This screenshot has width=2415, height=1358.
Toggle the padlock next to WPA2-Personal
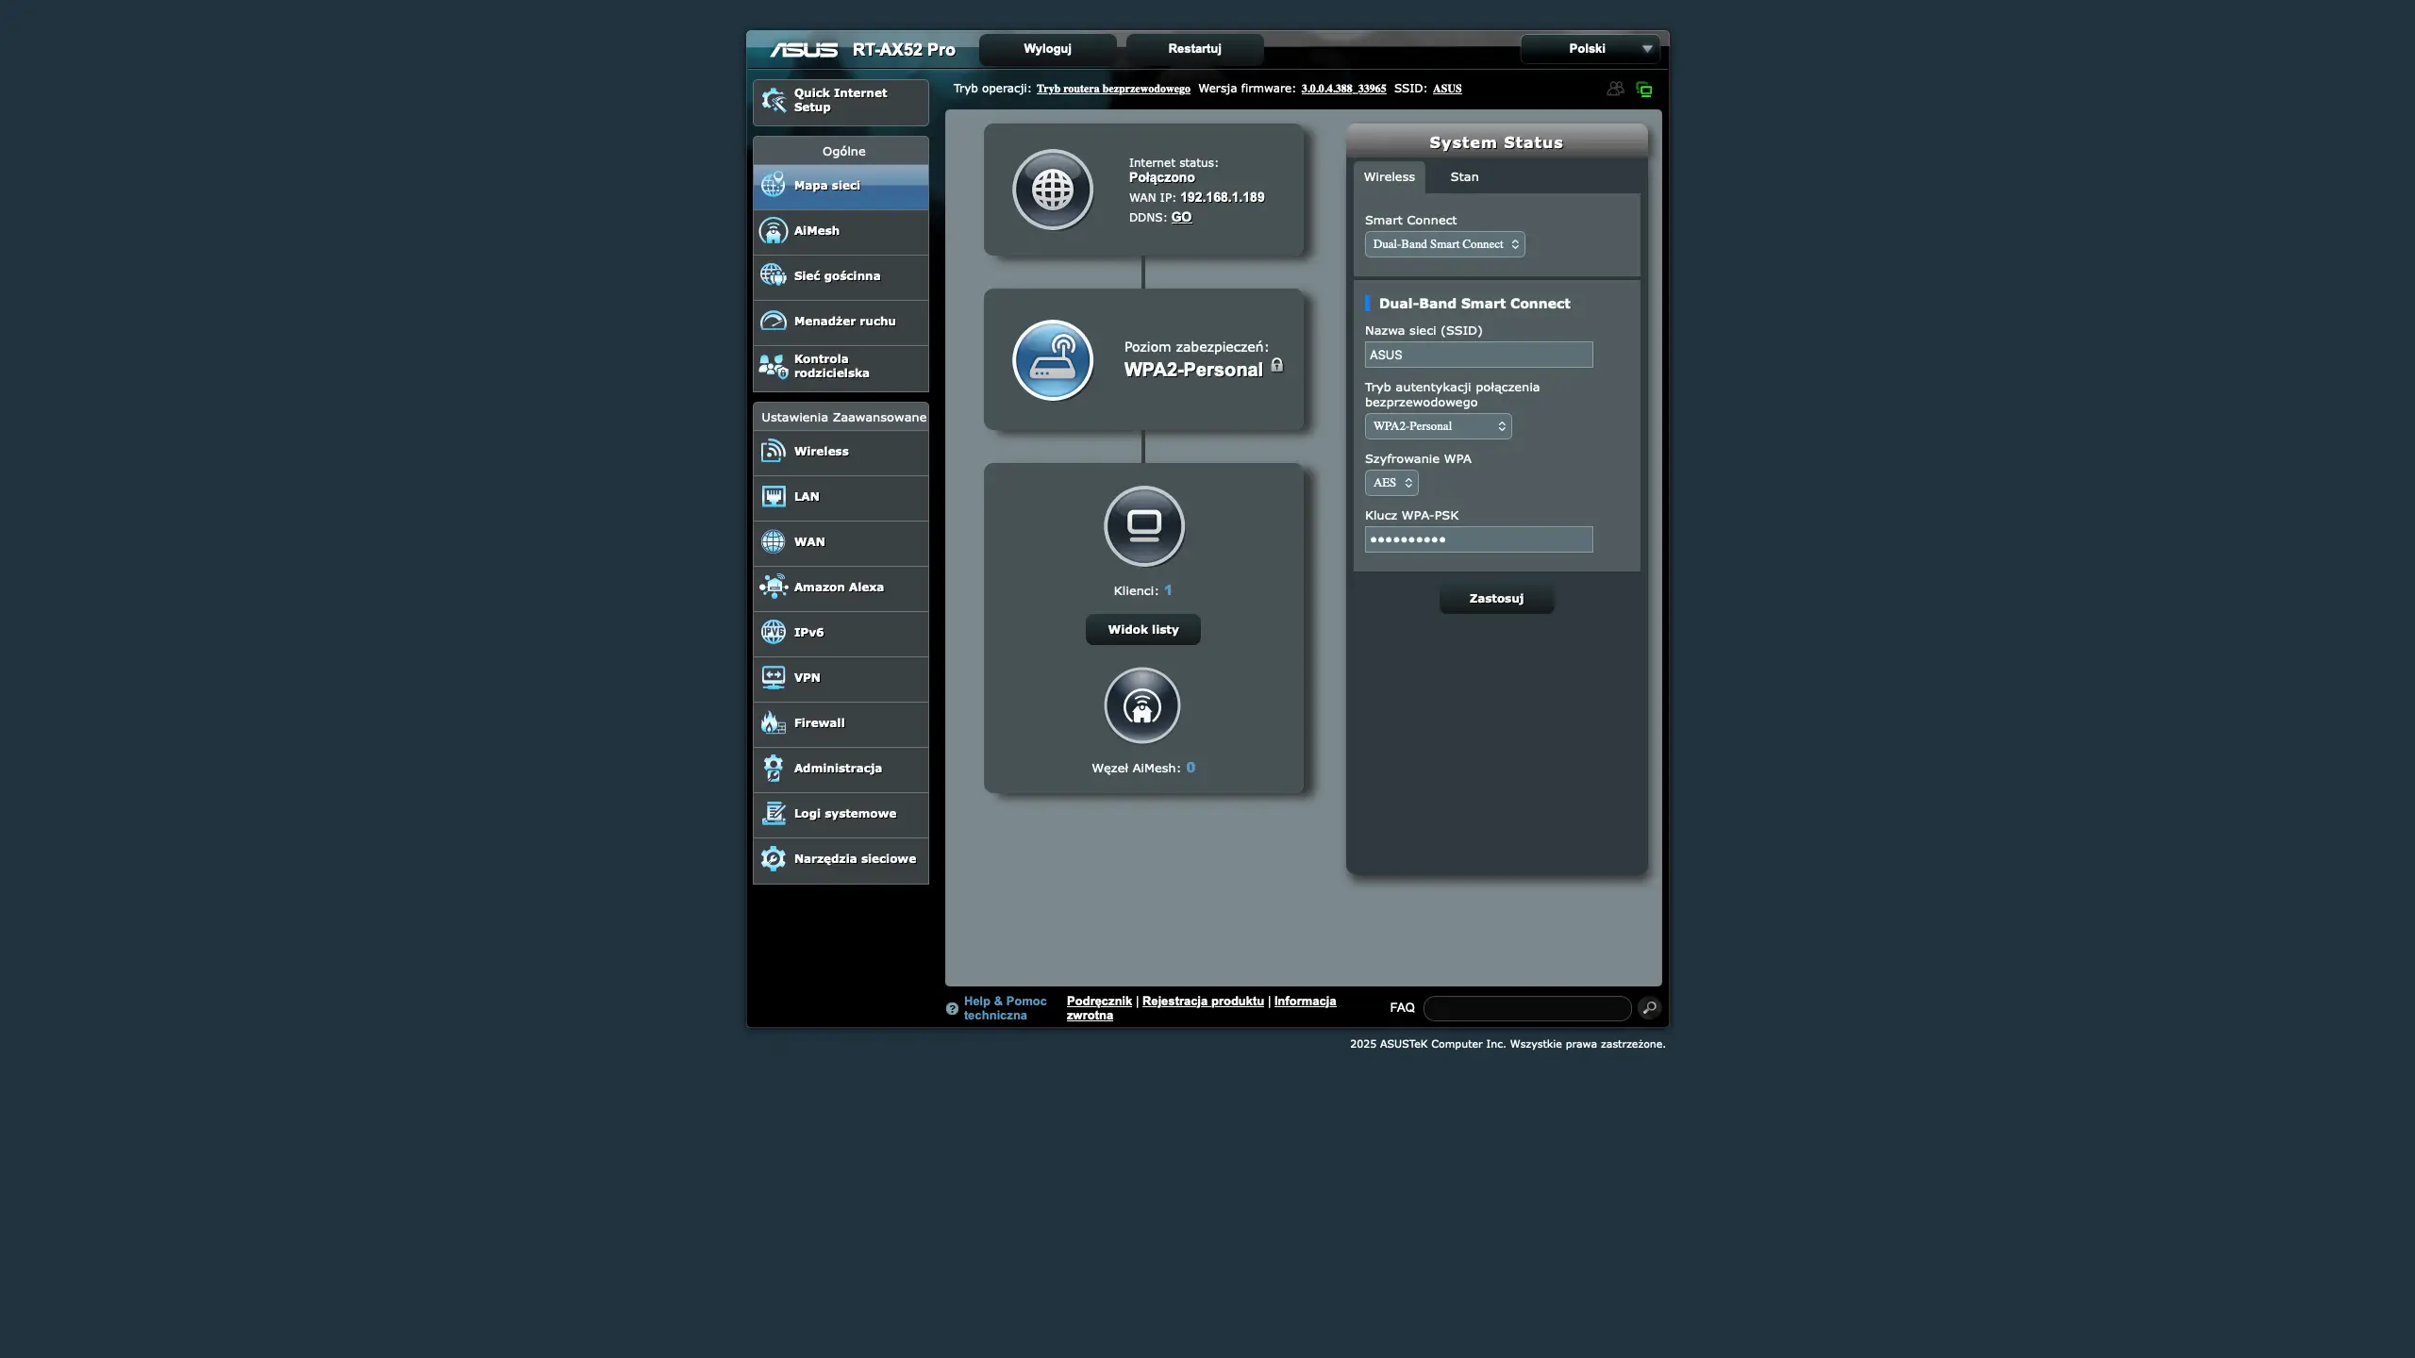(x=1278, y=364)
